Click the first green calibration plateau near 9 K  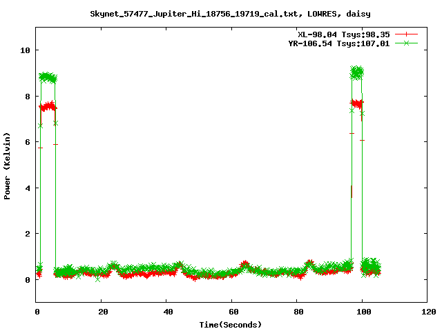(x=48, y=77)
